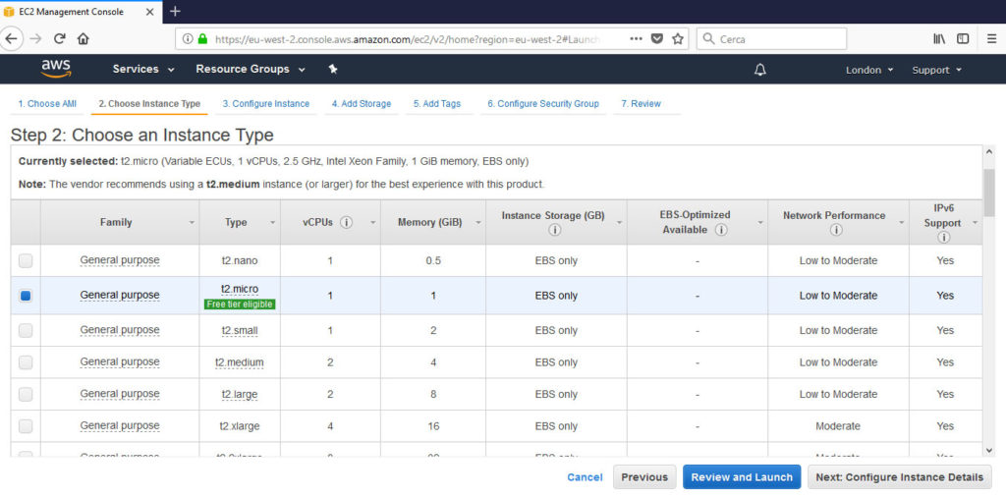Click the t2.small type link
This screenshot has height=498, width=1006.
coord(240,330)
